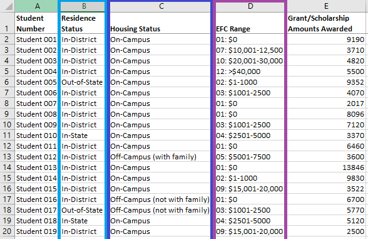368x239 pixels.
Task: Select EFC 04: $2501-5000 for Student 018
Action: (x=250, y=221)
